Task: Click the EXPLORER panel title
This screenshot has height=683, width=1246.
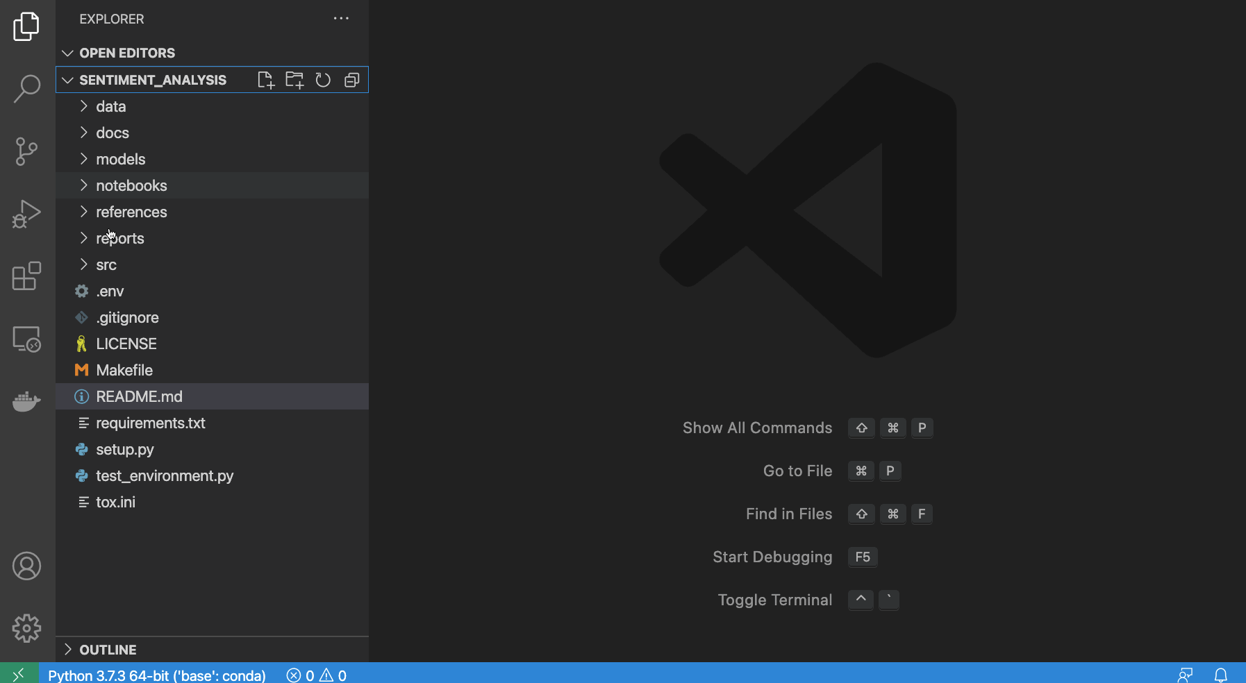Action: click(x=112, y=19)
